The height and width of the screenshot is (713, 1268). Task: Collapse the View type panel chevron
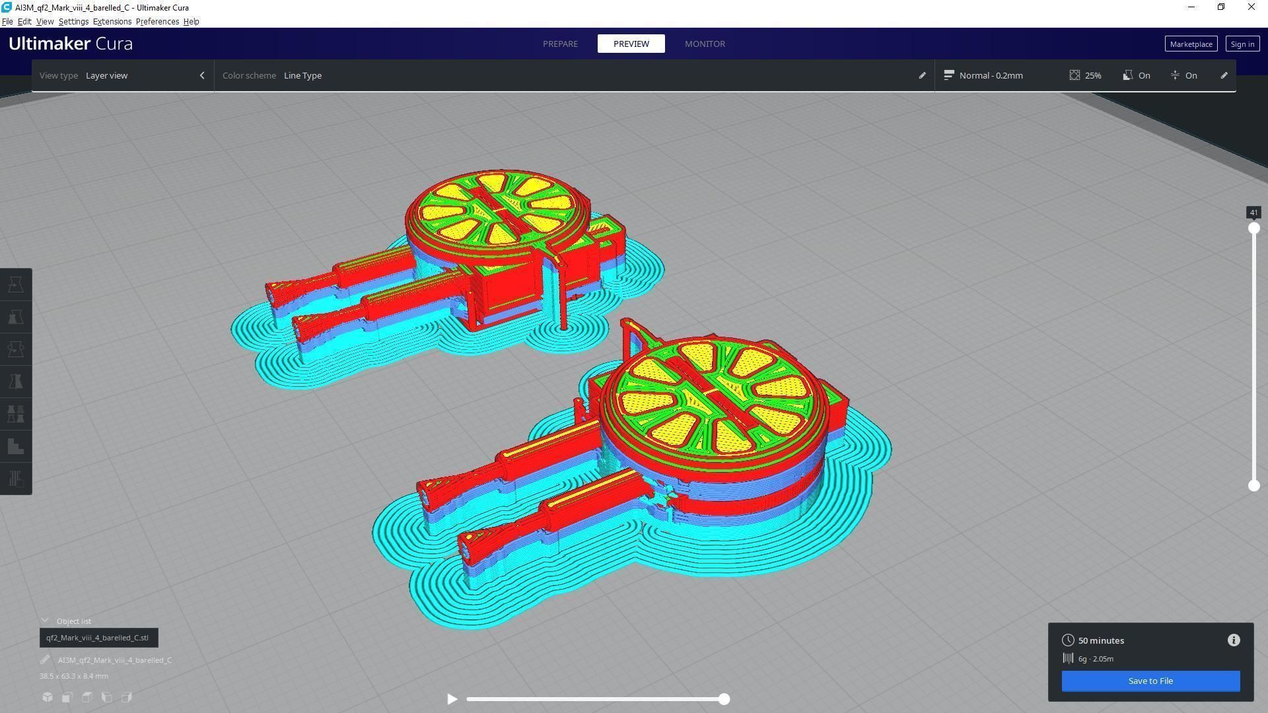click(x=202, y=75)
